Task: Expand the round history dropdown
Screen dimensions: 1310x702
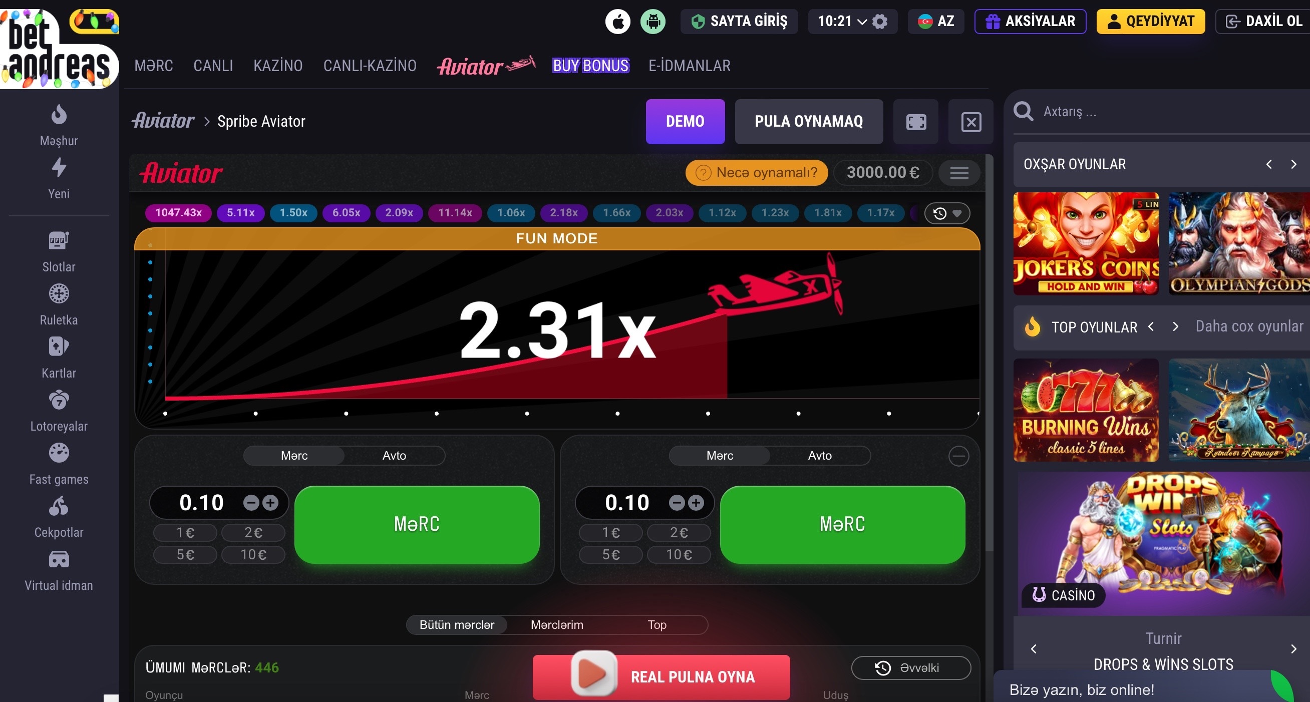Action: click(947, 213)
